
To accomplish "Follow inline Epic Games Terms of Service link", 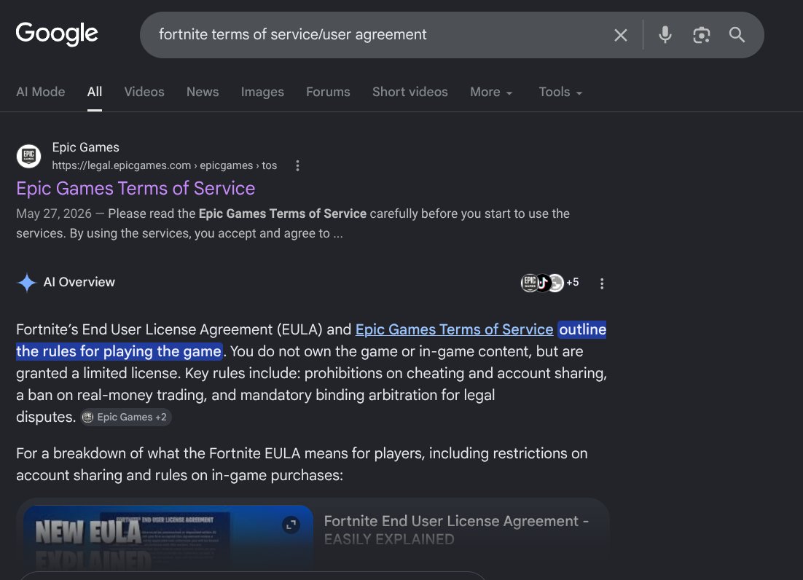I will [x=454, y=329].
